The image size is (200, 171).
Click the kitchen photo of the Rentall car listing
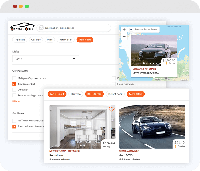point(83,127)
